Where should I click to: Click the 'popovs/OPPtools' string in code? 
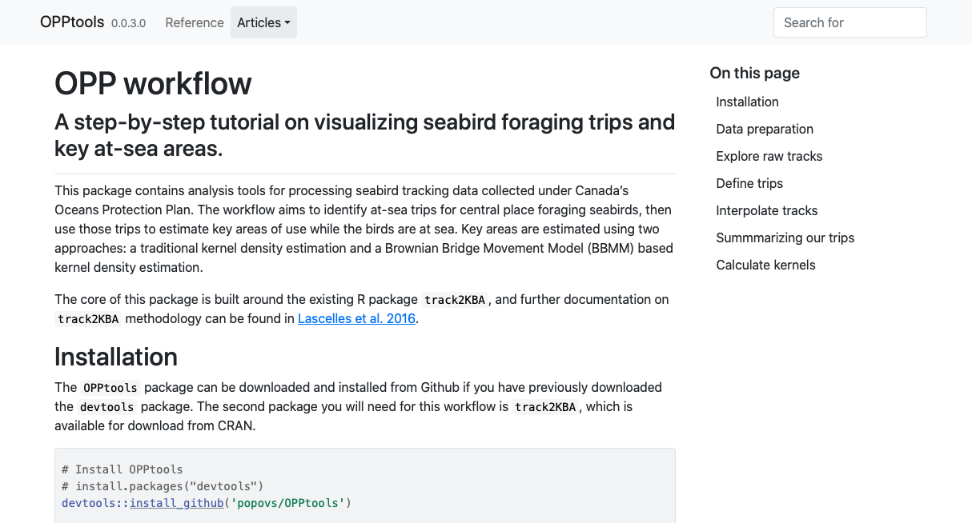click(287, 503)
